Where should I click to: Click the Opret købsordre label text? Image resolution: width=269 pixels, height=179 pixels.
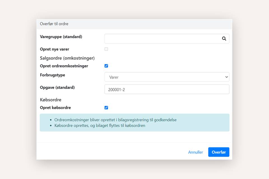click(x=55, y=108)
